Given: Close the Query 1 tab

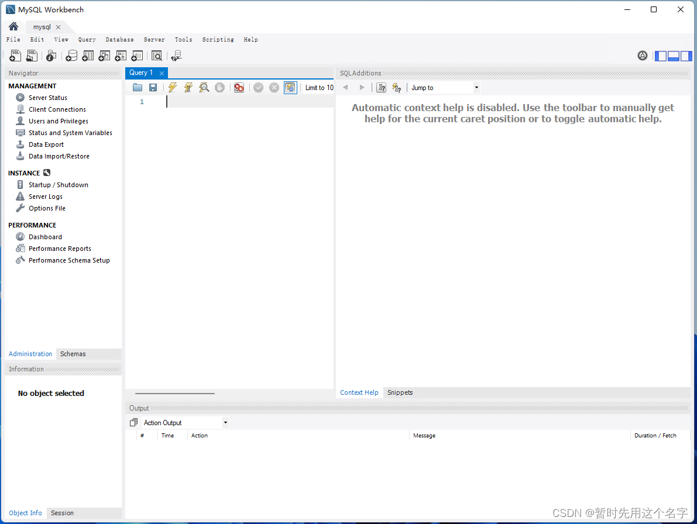Looking at the screenshot, I should [162, 73].
